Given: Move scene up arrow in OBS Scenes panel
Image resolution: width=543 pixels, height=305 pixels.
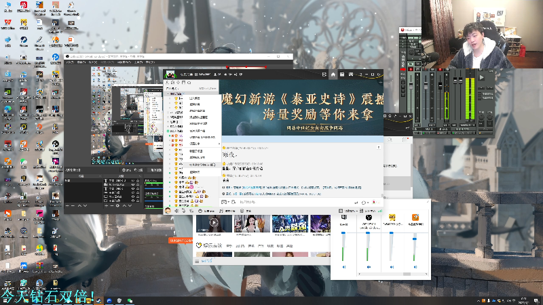Looking at the screenshot, I should (79, 206).
